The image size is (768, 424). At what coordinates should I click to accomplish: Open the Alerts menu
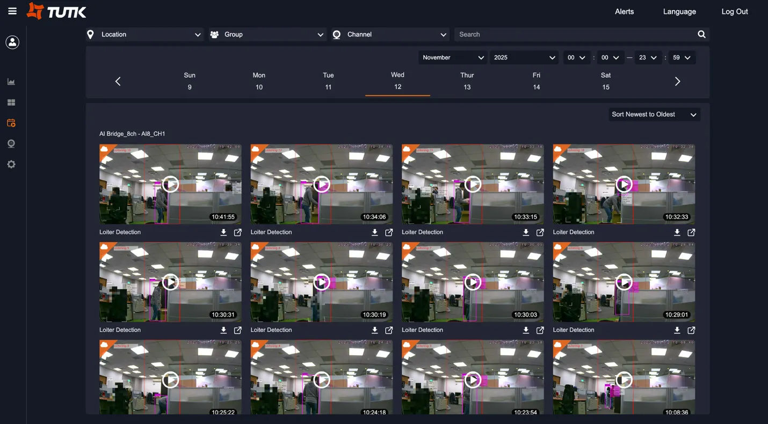point(624,11)
